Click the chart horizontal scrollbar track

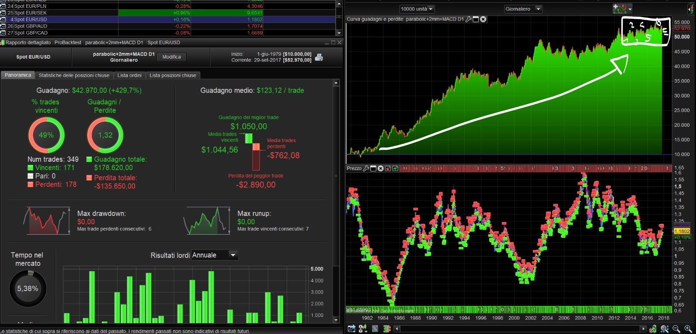click(520, 329)
